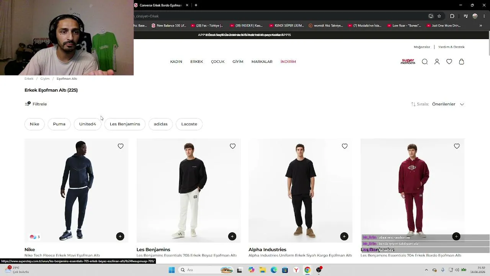Favorite the Alpha Industries cargo product
The image size is (490, 276).
coord(345,146)
